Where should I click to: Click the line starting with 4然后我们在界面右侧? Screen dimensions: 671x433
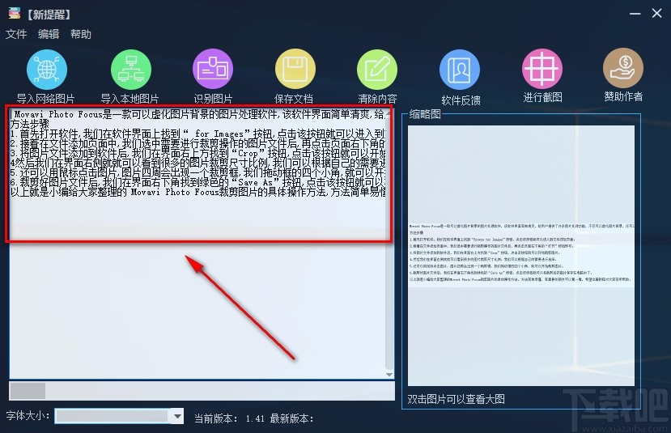(198, 163)
